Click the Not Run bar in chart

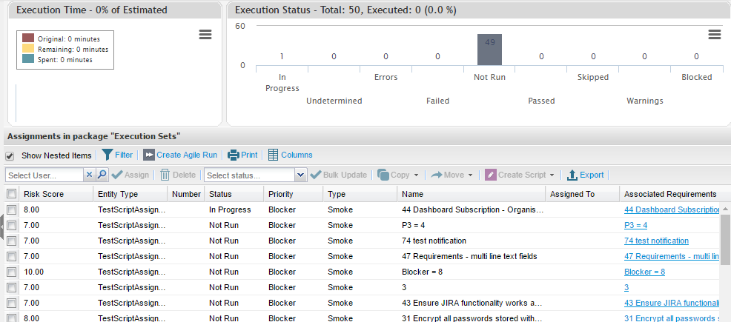(x=489, y=50)
